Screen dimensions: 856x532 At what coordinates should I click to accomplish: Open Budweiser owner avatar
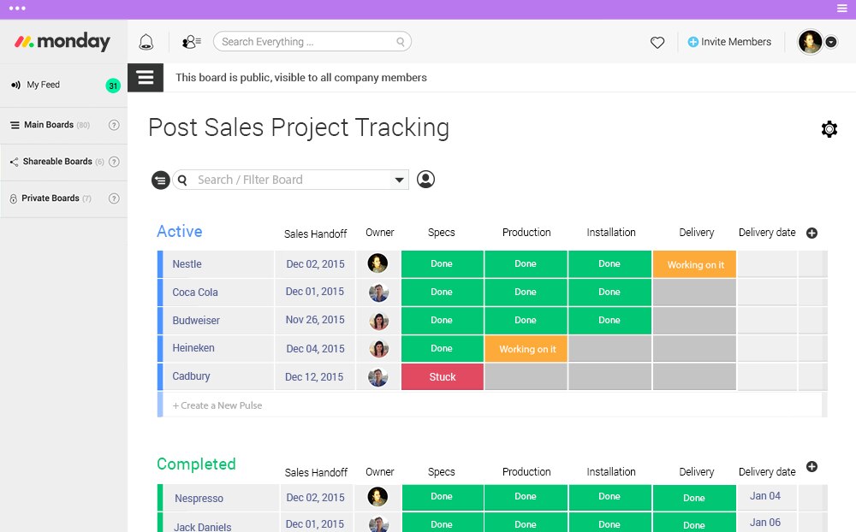click(x=378, y=321)
